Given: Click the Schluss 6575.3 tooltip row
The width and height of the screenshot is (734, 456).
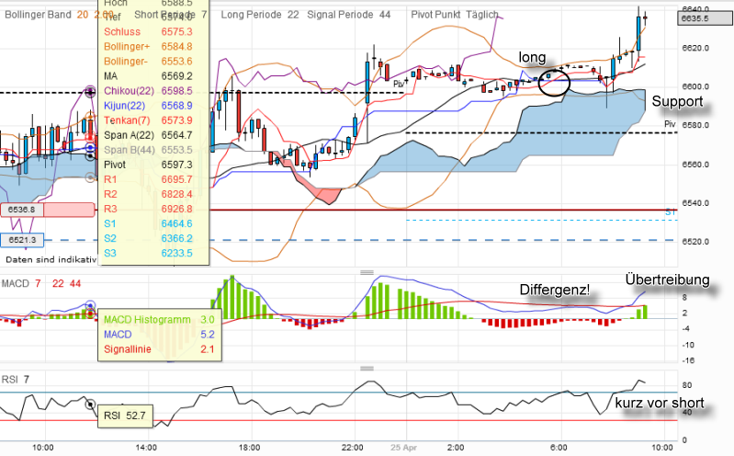Looking at the screenshot, I should coord(148,32).
